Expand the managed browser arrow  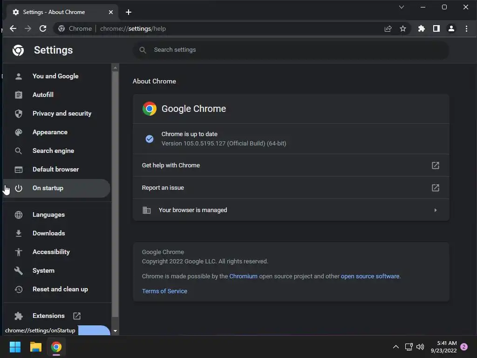(x=436, y=210)
